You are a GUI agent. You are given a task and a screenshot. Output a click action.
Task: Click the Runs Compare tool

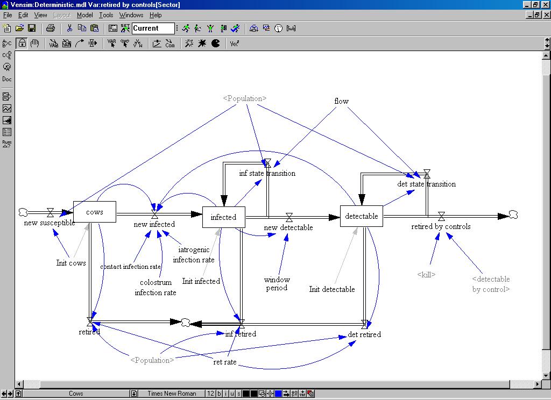coord(7,144)
